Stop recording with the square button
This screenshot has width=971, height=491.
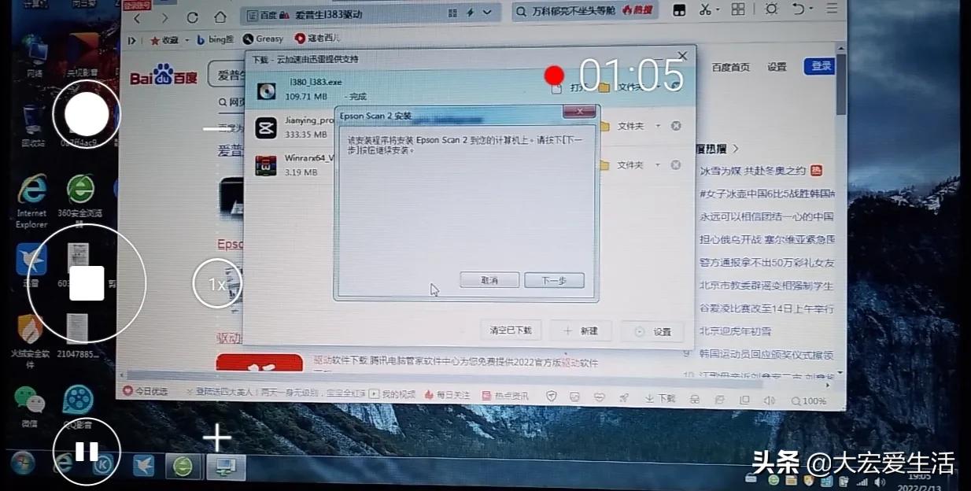click(x=87, y=283)
